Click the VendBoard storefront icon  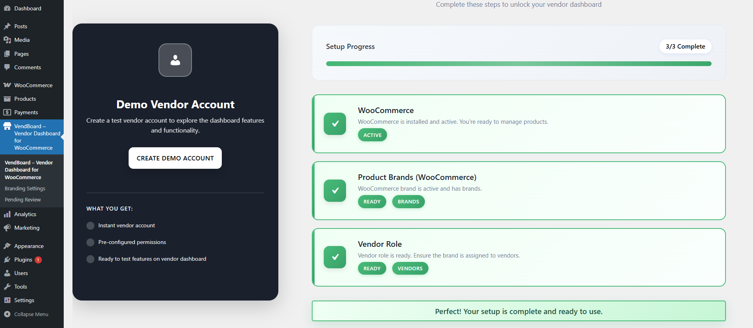7,126
